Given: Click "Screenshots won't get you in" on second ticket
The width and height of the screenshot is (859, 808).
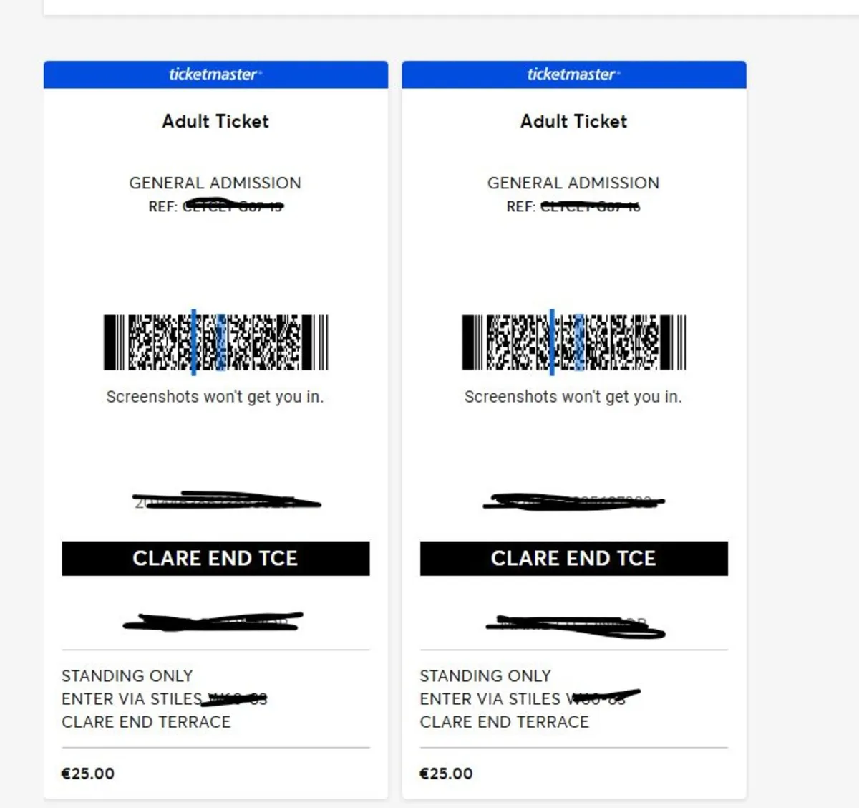Looking at the screenshot, I should click(573, 397).
